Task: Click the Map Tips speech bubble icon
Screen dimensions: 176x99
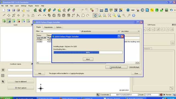Action: 111,10
